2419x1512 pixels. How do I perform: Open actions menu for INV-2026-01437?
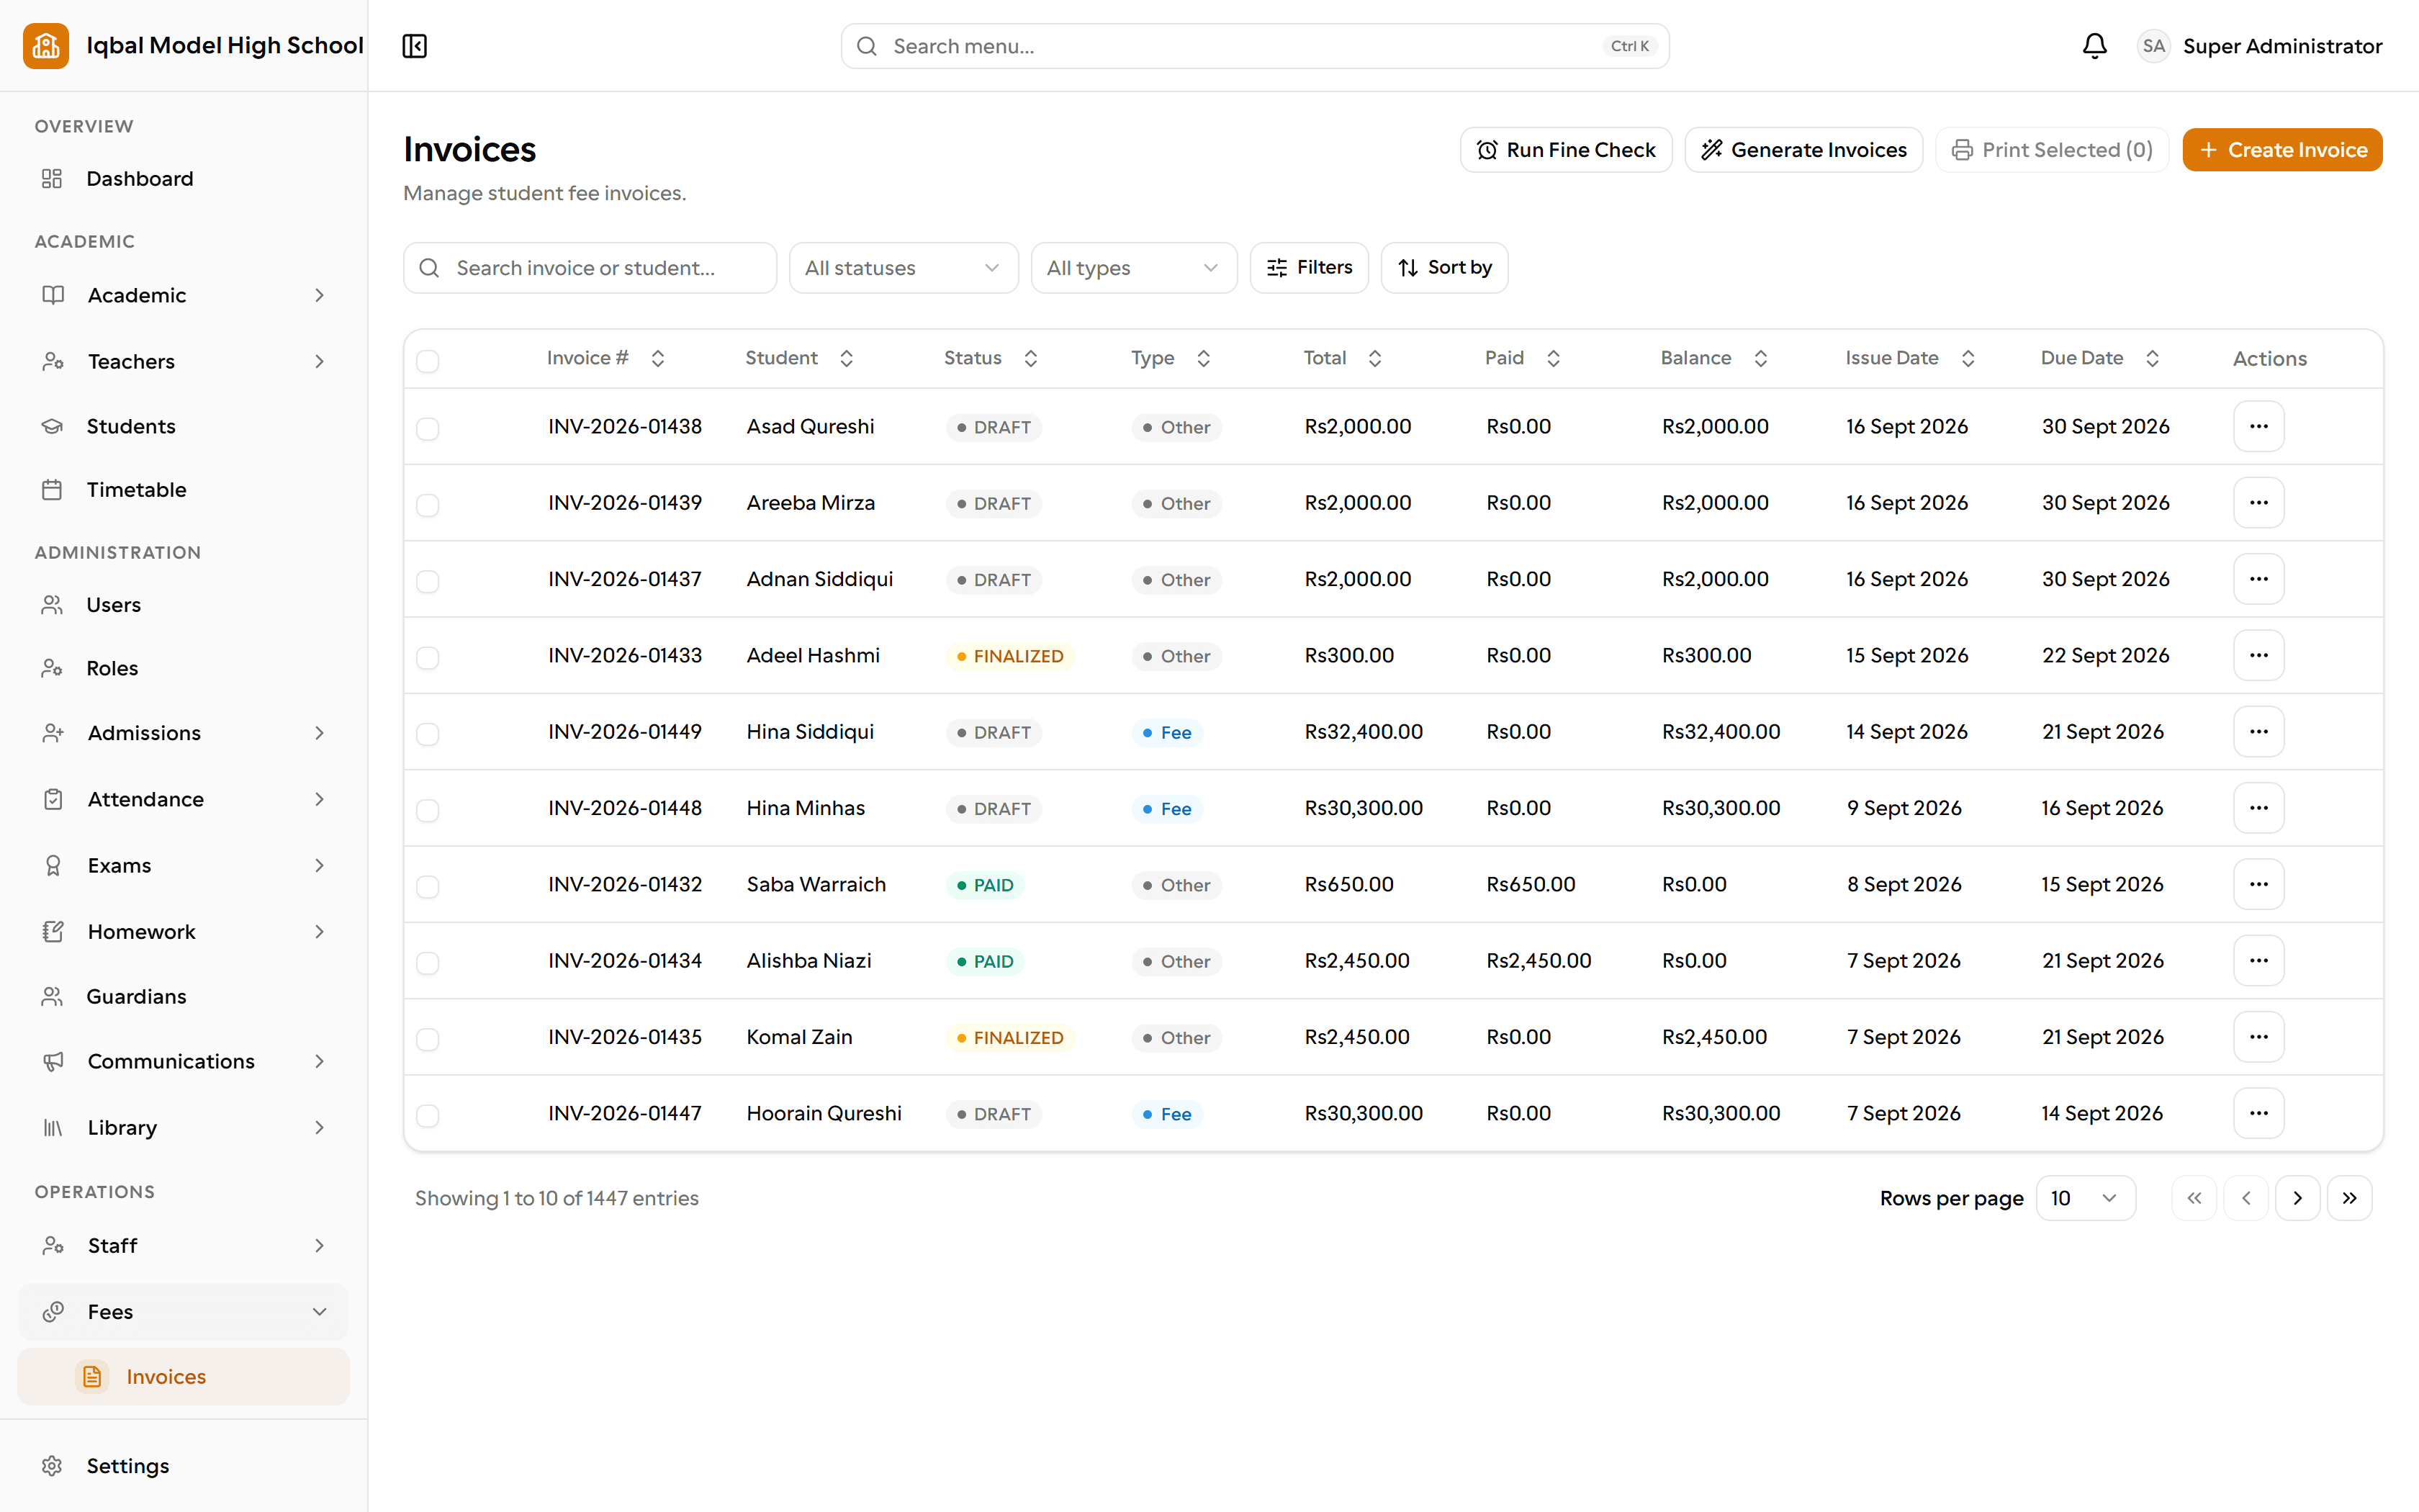(2258, 579)
